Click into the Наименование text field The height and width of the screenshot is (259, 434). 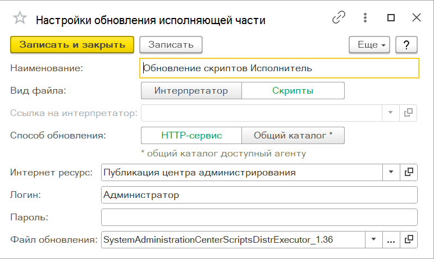coord(279,68)
